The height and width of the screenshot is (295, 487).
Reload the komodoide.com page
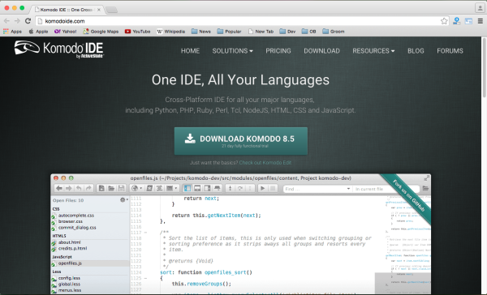click(x=28, y=21)
